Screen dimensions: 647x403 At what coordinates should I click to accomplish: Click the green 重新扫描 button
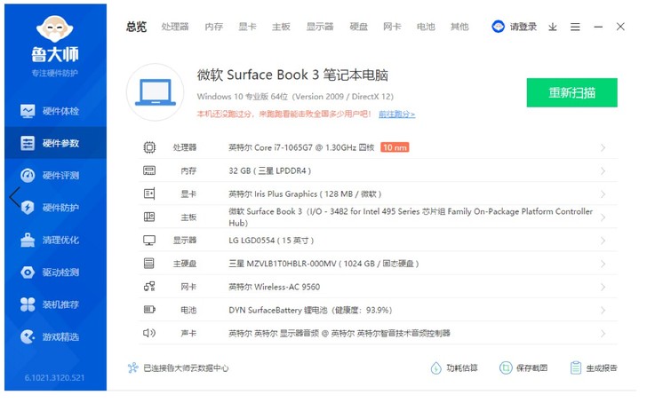[572, 92]
